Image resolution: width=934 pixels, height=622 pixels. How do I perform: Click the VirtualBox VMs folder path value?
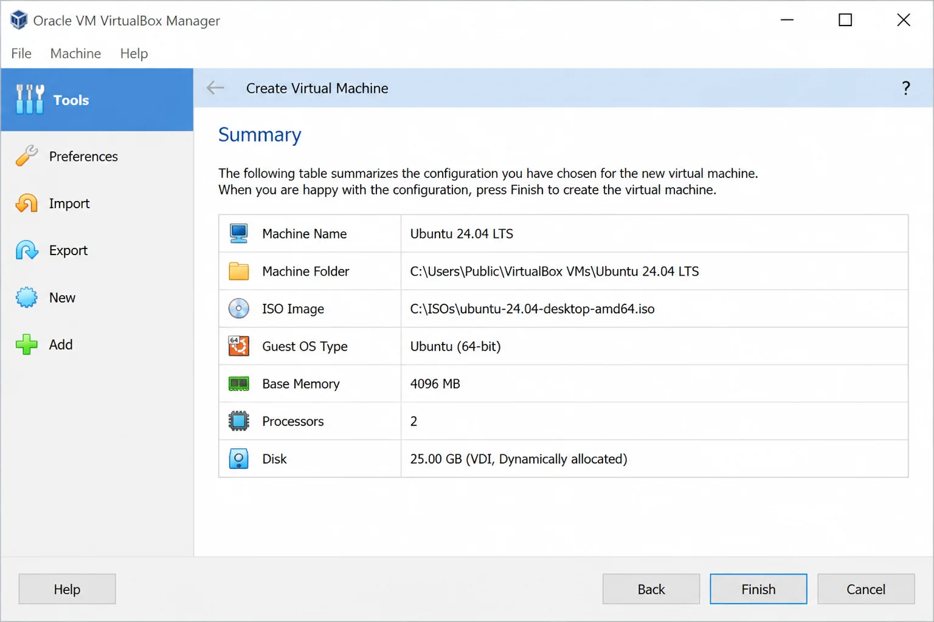(x=555, y=272)
